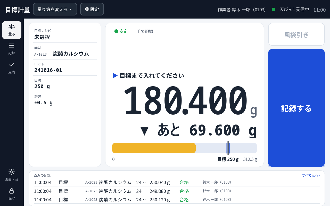Open the 点検 checkmark icon in sidebar
330x206 pixels.
(x=12, y=65)
